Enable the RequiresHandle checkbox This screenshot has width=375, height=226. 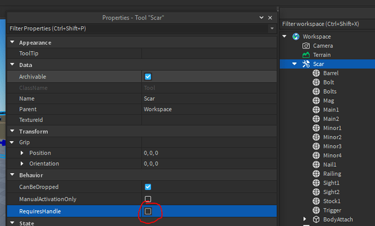click(148, 211)
